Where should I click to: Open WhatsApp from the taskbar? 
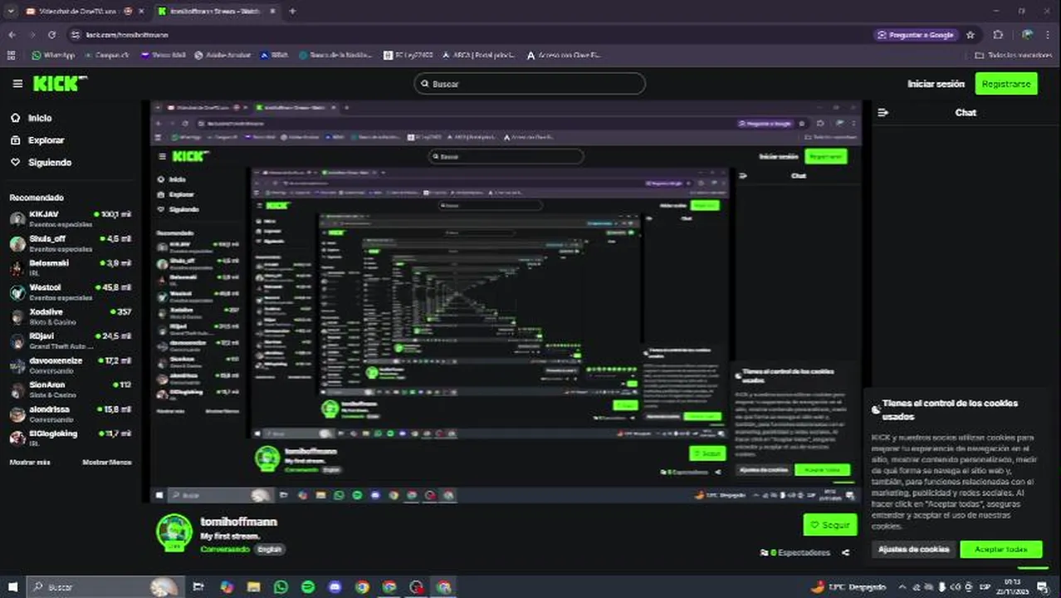click(x=281, y=587)
